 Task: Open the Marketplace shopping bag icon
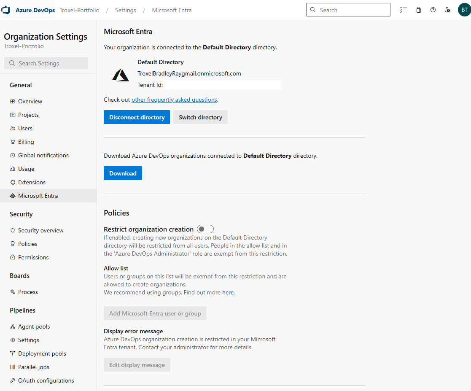pos(418,10)
